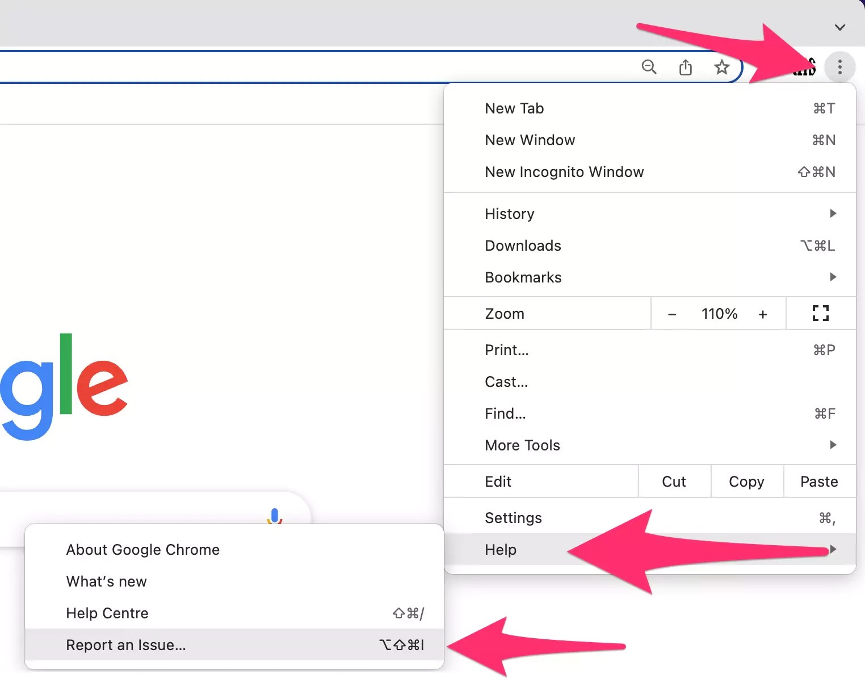
Task: Click the zoom-out magnifier in the address bar
Action: [649, 67]
